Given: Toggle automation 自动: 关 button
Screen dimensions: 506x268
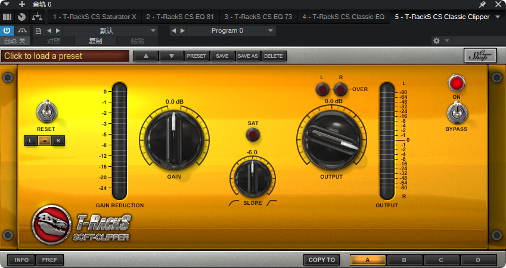Looking at the screenshot, I should (14, 41).
